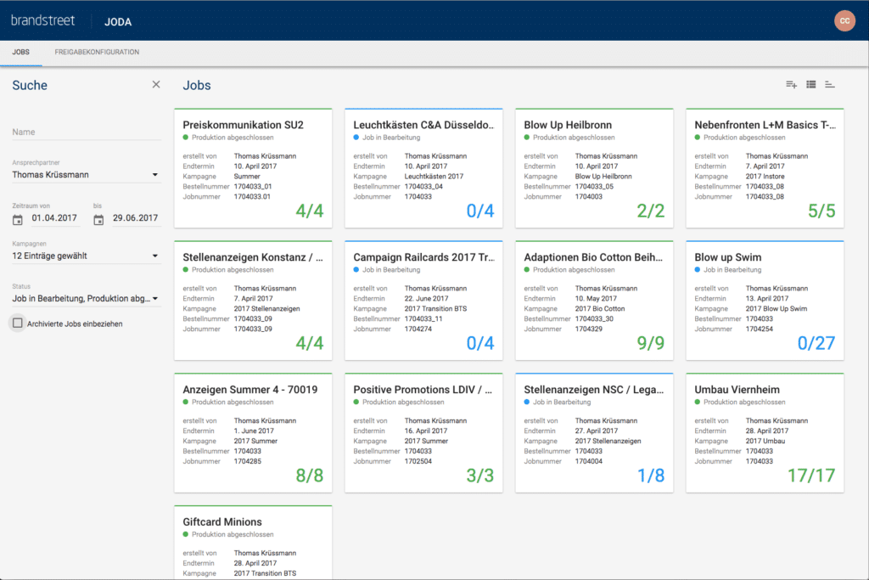
Task: Click the brandstreet logo
Action: click(x=42, y=20)
